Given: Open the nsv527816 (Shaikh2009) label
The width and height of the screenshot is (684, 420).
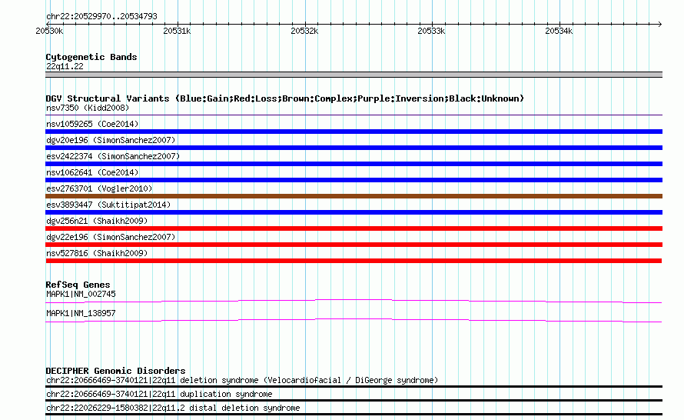Looking at the screenshot, I should (x=97, y=253).
